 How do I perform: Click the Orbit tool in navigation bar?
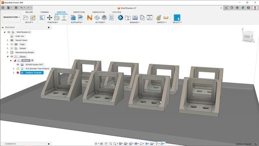click(96, 144)
